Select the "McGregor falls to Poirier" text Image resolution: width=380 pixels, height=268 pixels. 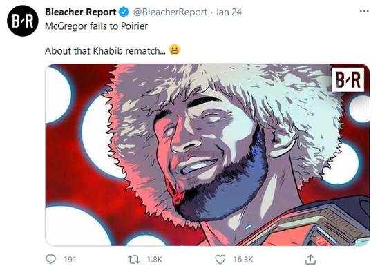[x=97, y=26]
